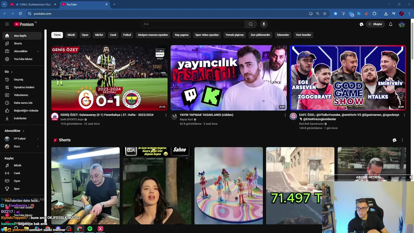414x233 pixels.
Task: Open Beyaz Kurt channel link
Action: pos(187,119)
